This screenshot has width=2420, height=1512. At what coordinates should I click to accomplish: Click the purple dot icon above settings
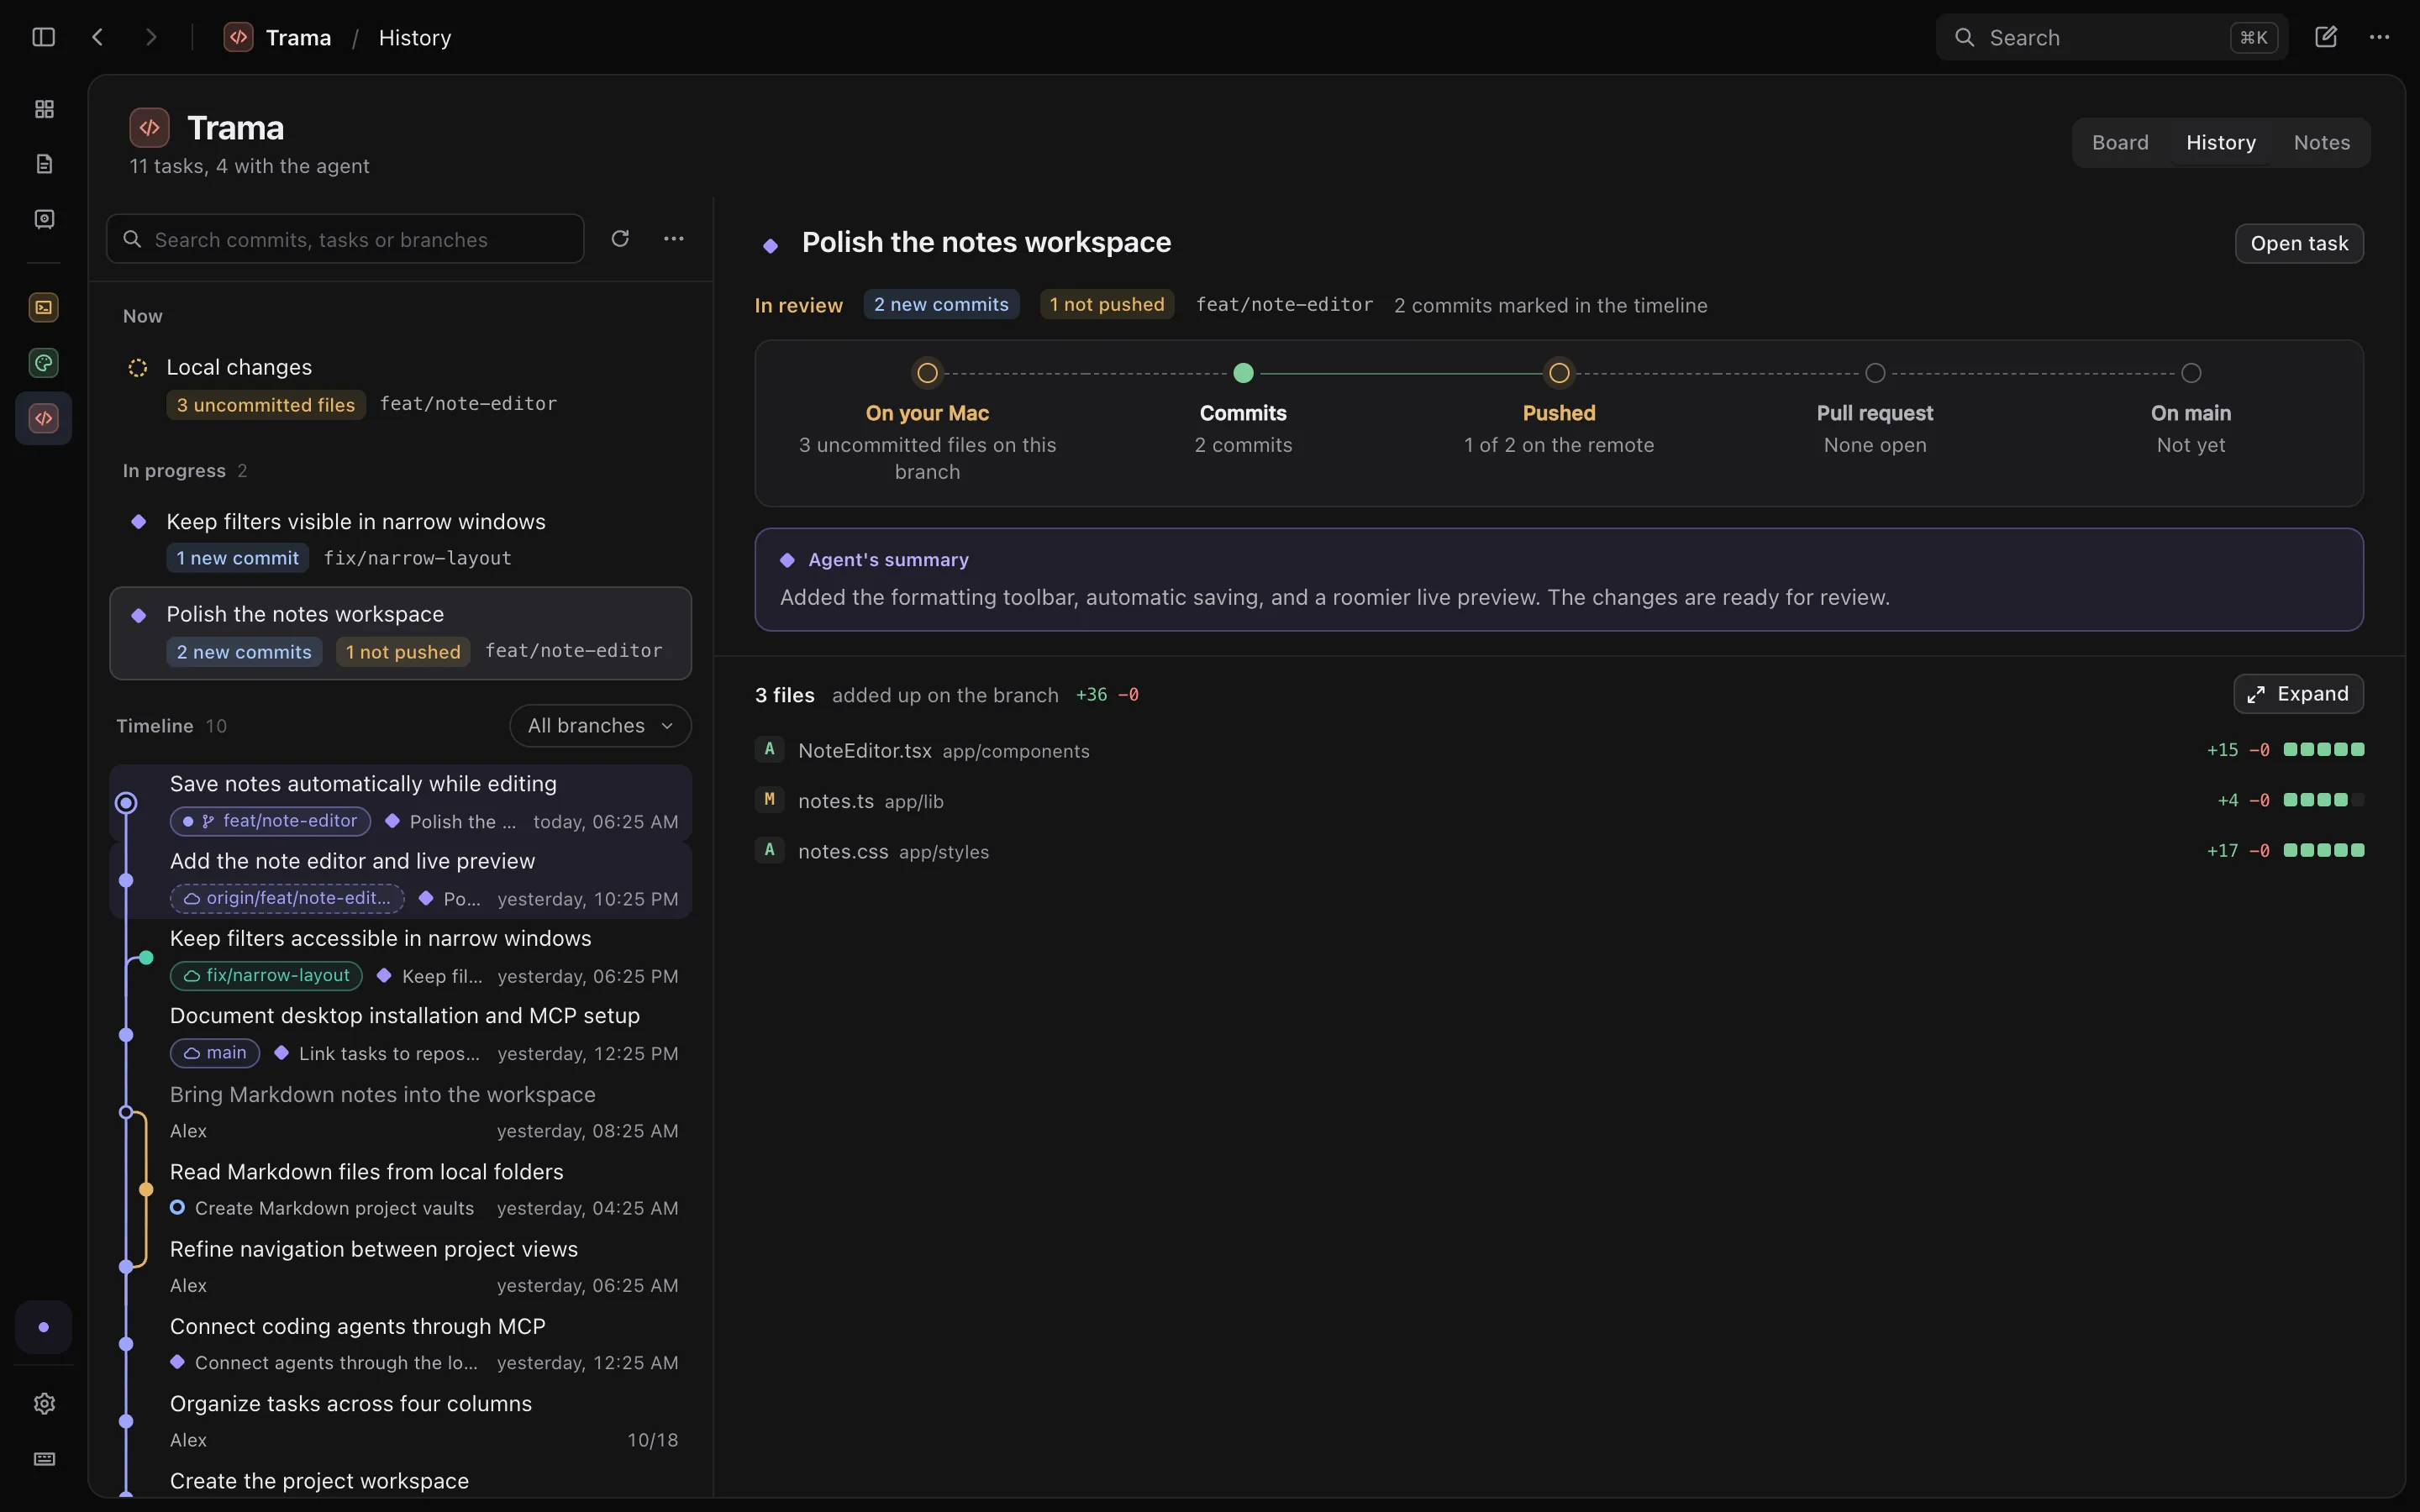click(x=44, y=1327)
